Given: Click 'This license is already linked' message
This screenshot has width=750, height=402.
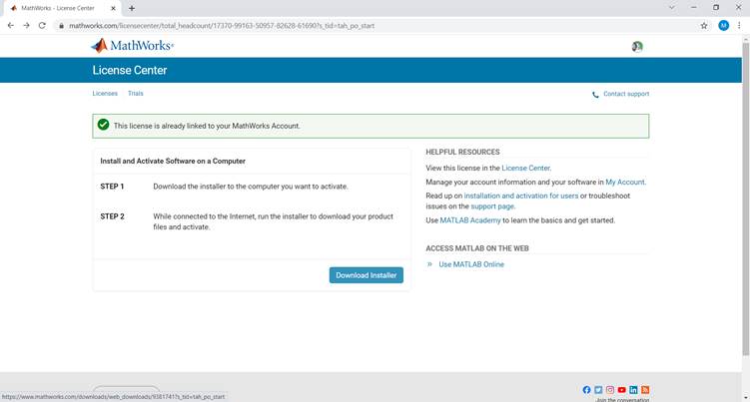Looking at the screenshot, I should click(207, 126).
